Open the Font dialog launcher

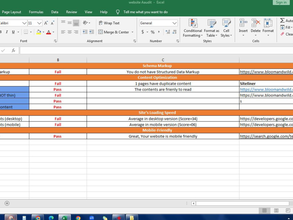(55, 41)
